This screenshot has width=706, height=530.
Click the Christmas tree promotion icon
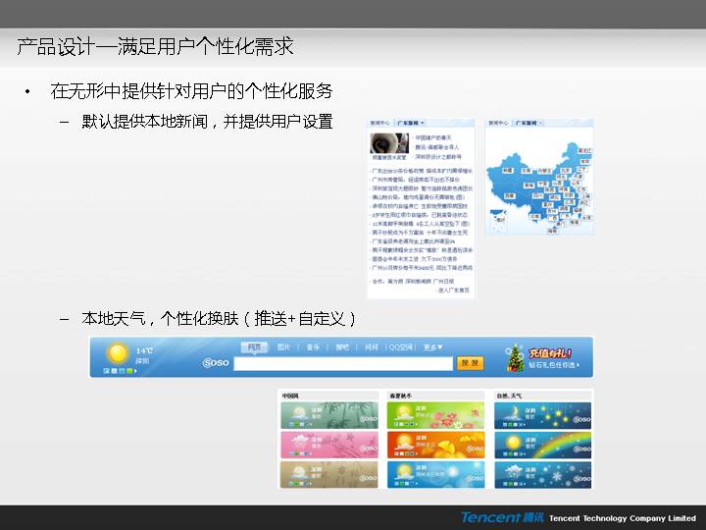[515, 358]
